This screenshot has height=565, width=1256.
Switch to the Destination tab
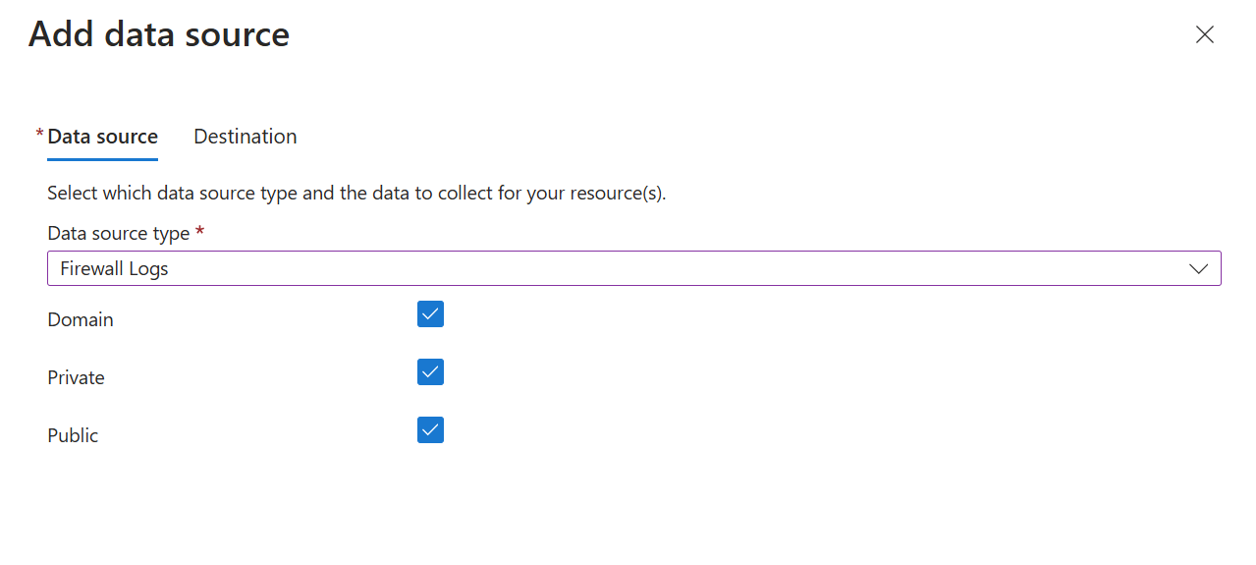point(246,137)
